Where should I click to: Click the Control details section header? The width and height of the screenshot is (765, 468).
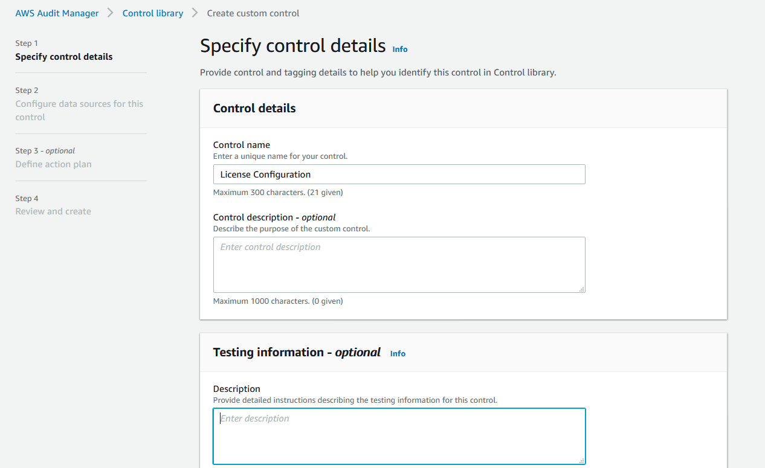click(x=254, y=109)
